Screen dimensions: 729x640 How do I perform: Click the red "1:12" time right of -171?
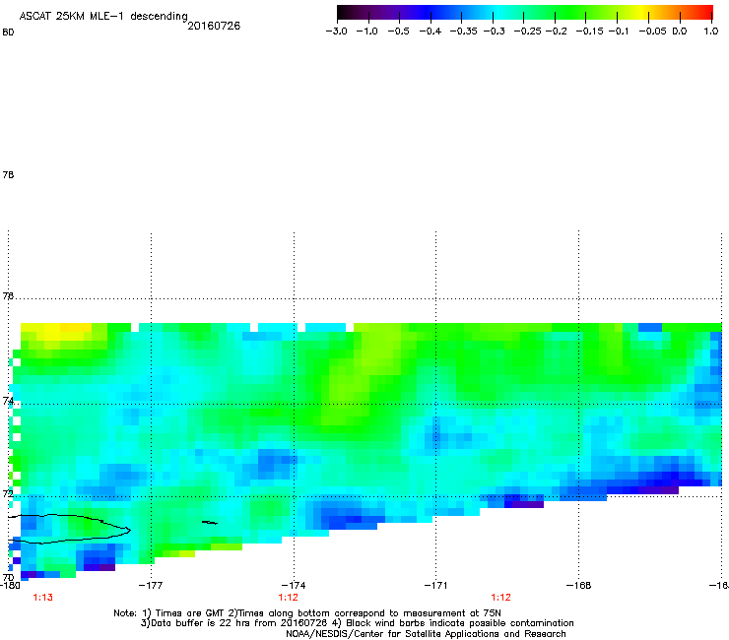500,598
